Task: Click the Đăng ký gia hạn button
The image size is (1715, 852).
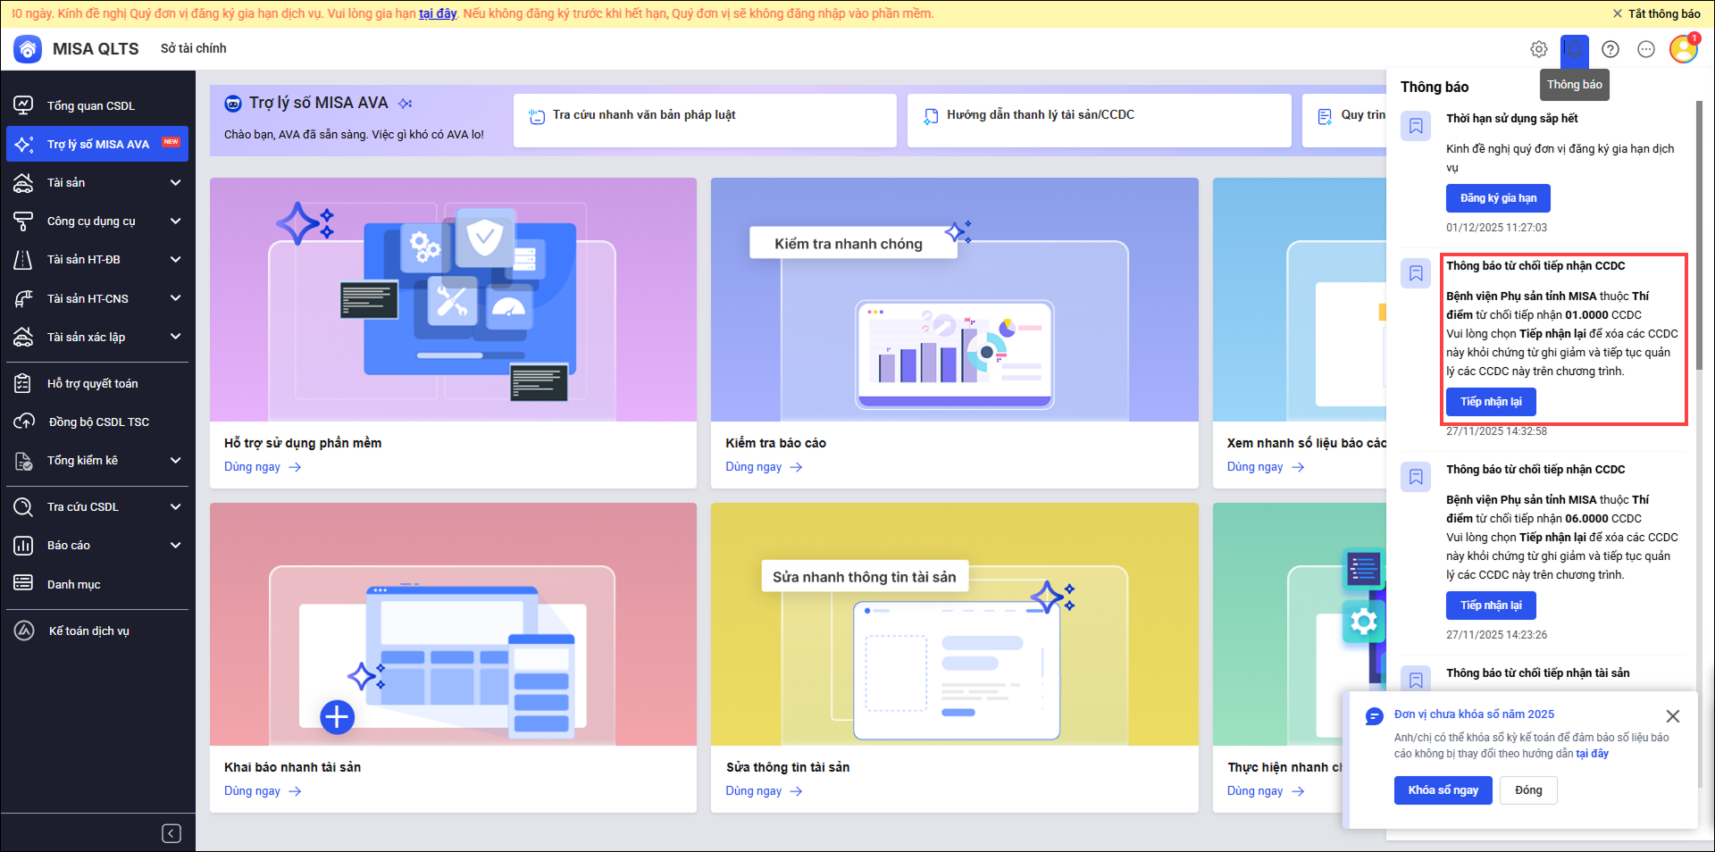Action: (x=1498, y=198)
